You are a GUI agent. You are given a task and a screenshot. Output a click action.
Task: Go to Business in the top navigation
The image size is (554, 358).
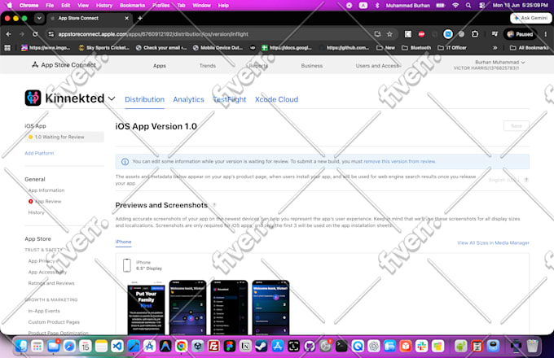[x=311, y=66]
